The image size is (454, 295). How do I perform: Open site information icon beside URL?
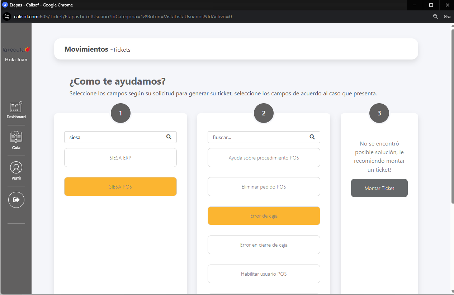pos(6,16)
